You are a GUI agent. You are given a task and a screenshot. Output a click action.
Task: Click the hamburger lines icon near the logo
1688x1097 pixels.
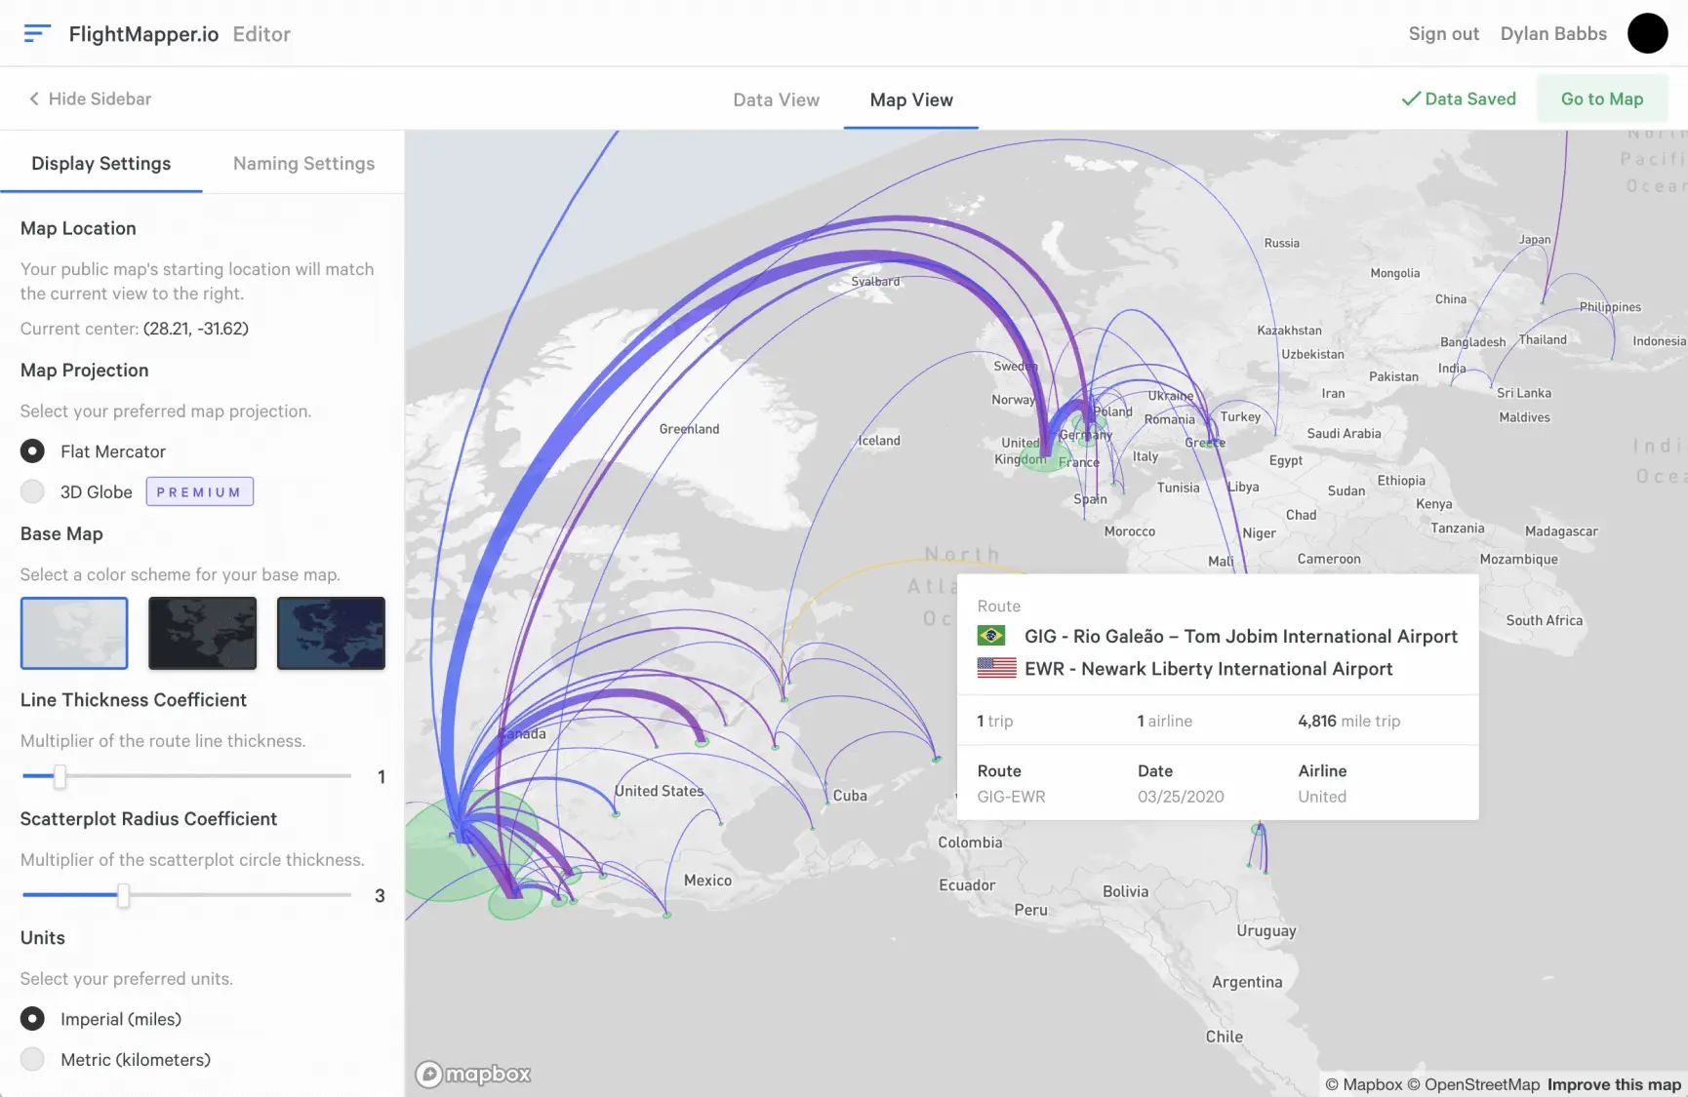36,33
